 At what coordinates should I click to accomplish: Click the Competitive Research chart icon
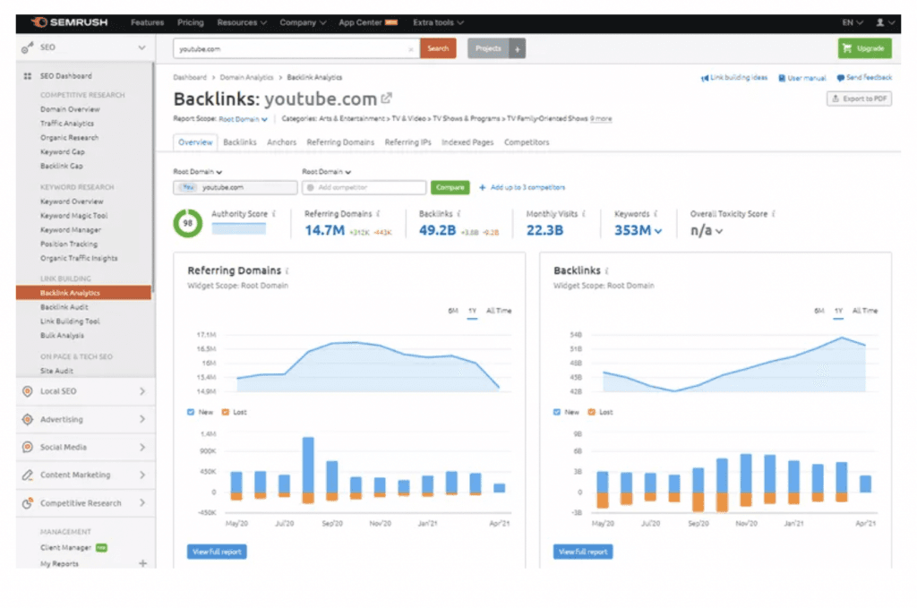pos(27,503)
